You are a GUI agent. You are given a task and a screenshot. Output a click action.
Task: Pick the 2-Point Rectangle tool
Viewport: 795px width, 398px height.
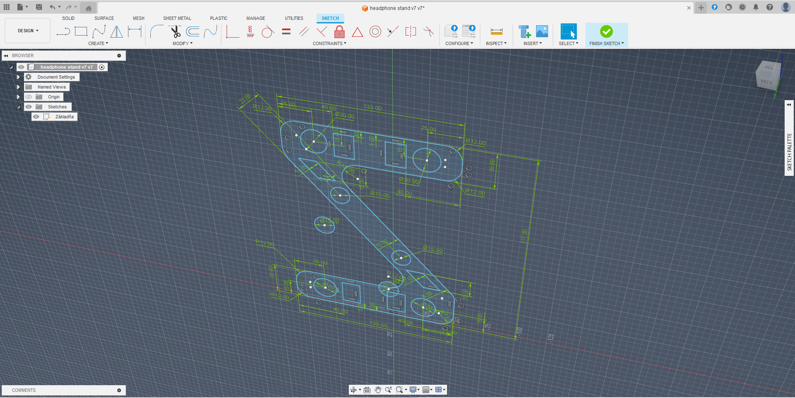coord(81,31)
